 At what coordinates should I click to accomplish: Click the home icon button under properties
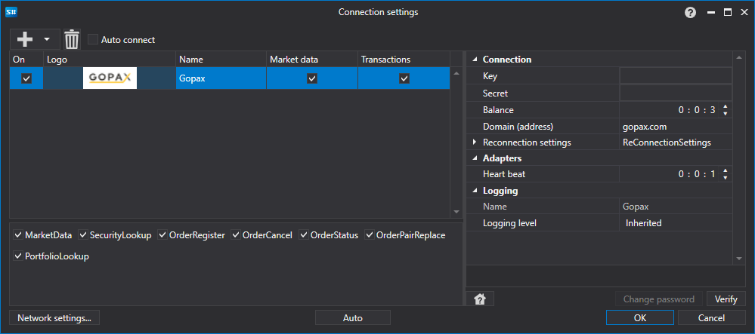click(x=480, y=299)
